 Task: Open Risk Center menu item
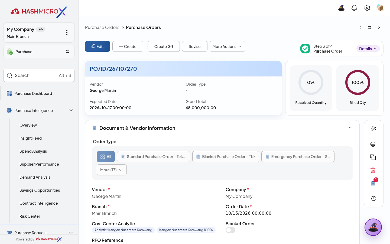(30, 216)
